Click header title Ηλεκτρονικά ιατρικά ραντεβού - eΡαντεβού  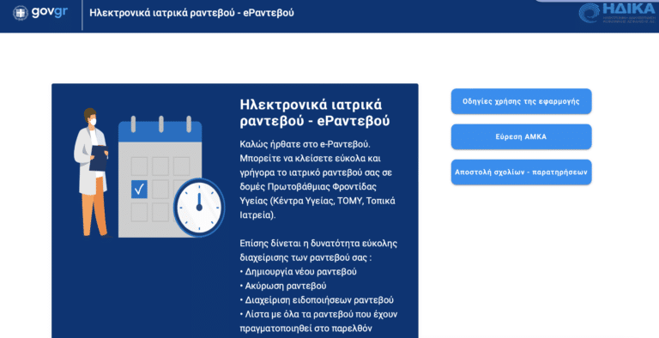tap(191, 13)
